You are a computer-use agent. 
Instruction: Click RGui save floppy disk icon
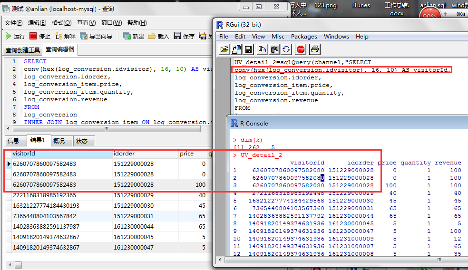pyautogui.click(x=248, y=49)
